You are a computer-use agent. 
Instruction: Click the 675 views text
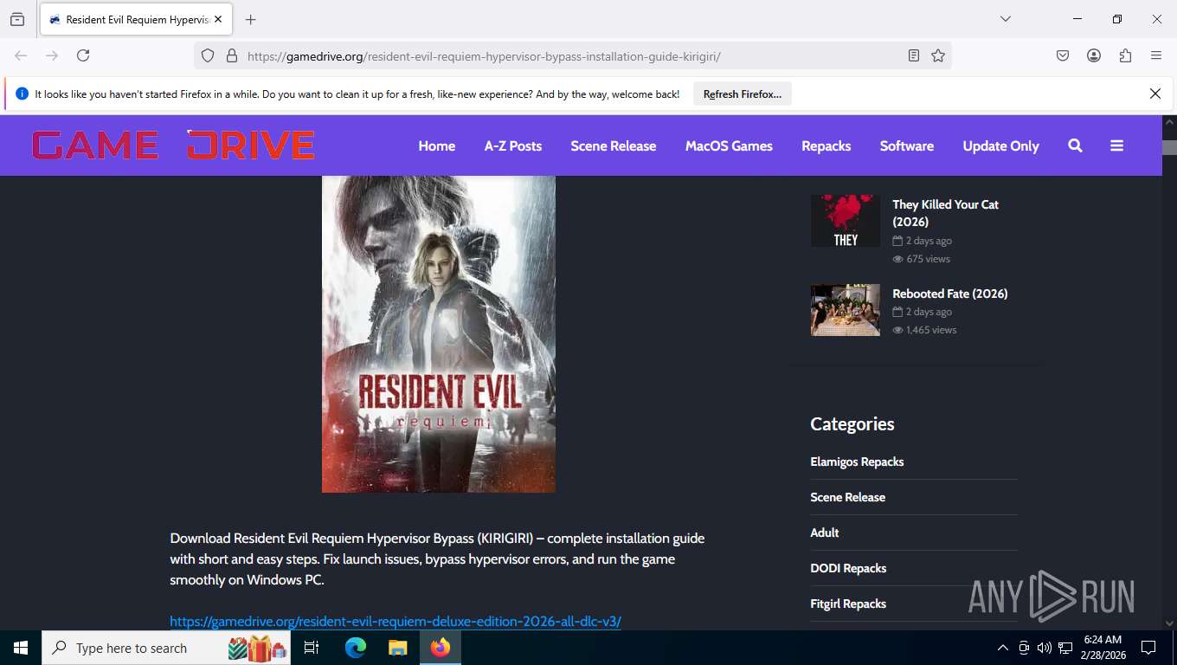[928, 259]
